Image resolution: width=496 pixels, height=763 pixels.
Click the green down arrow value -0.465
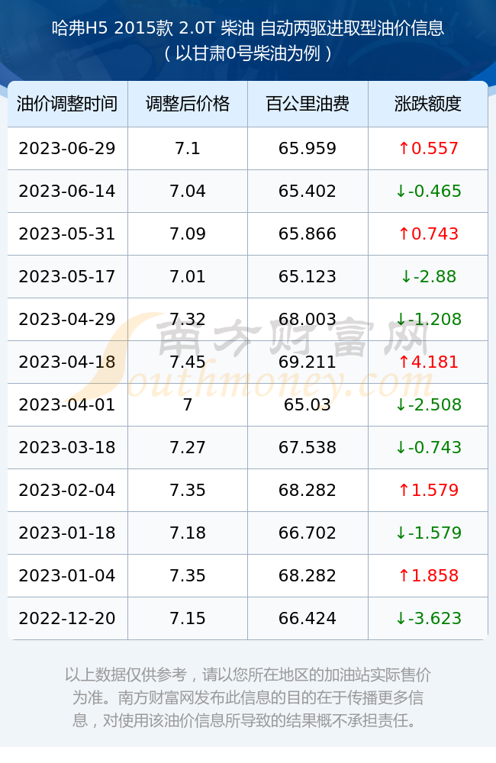(428, 192)
